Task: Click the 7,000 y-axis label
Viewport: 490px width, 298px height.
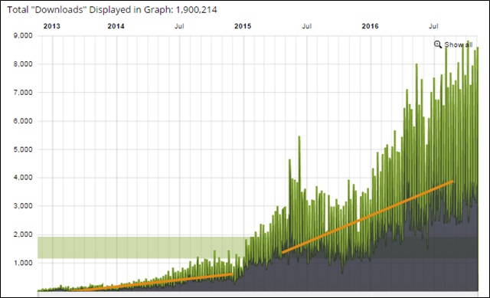Action: pos(23,93)
